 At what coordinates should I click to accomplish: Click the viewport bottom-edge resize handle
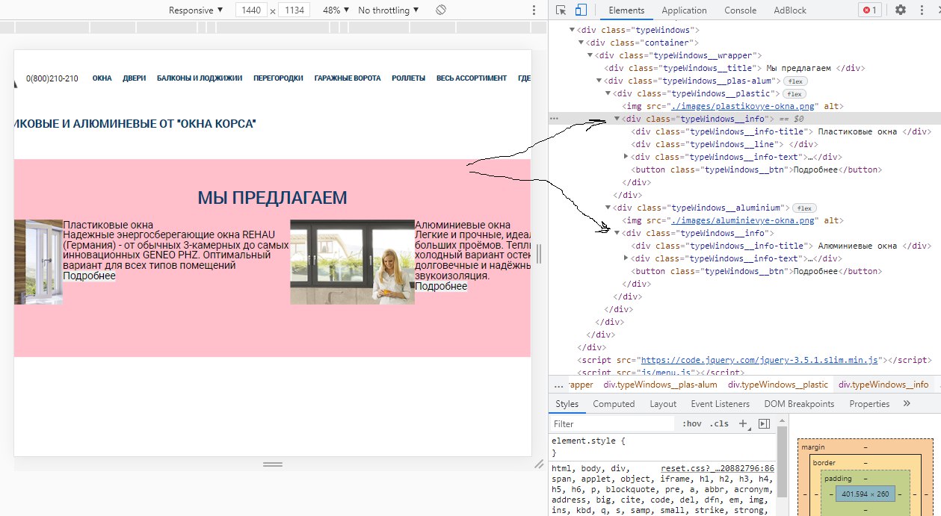tap(273, 464)
